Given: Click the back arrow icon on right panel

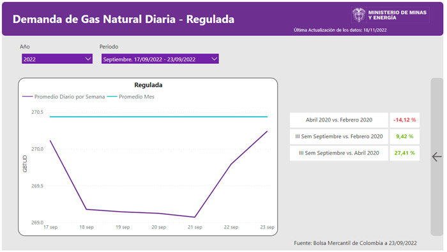Looking at the screenshot, I should (x=437, y=157).
